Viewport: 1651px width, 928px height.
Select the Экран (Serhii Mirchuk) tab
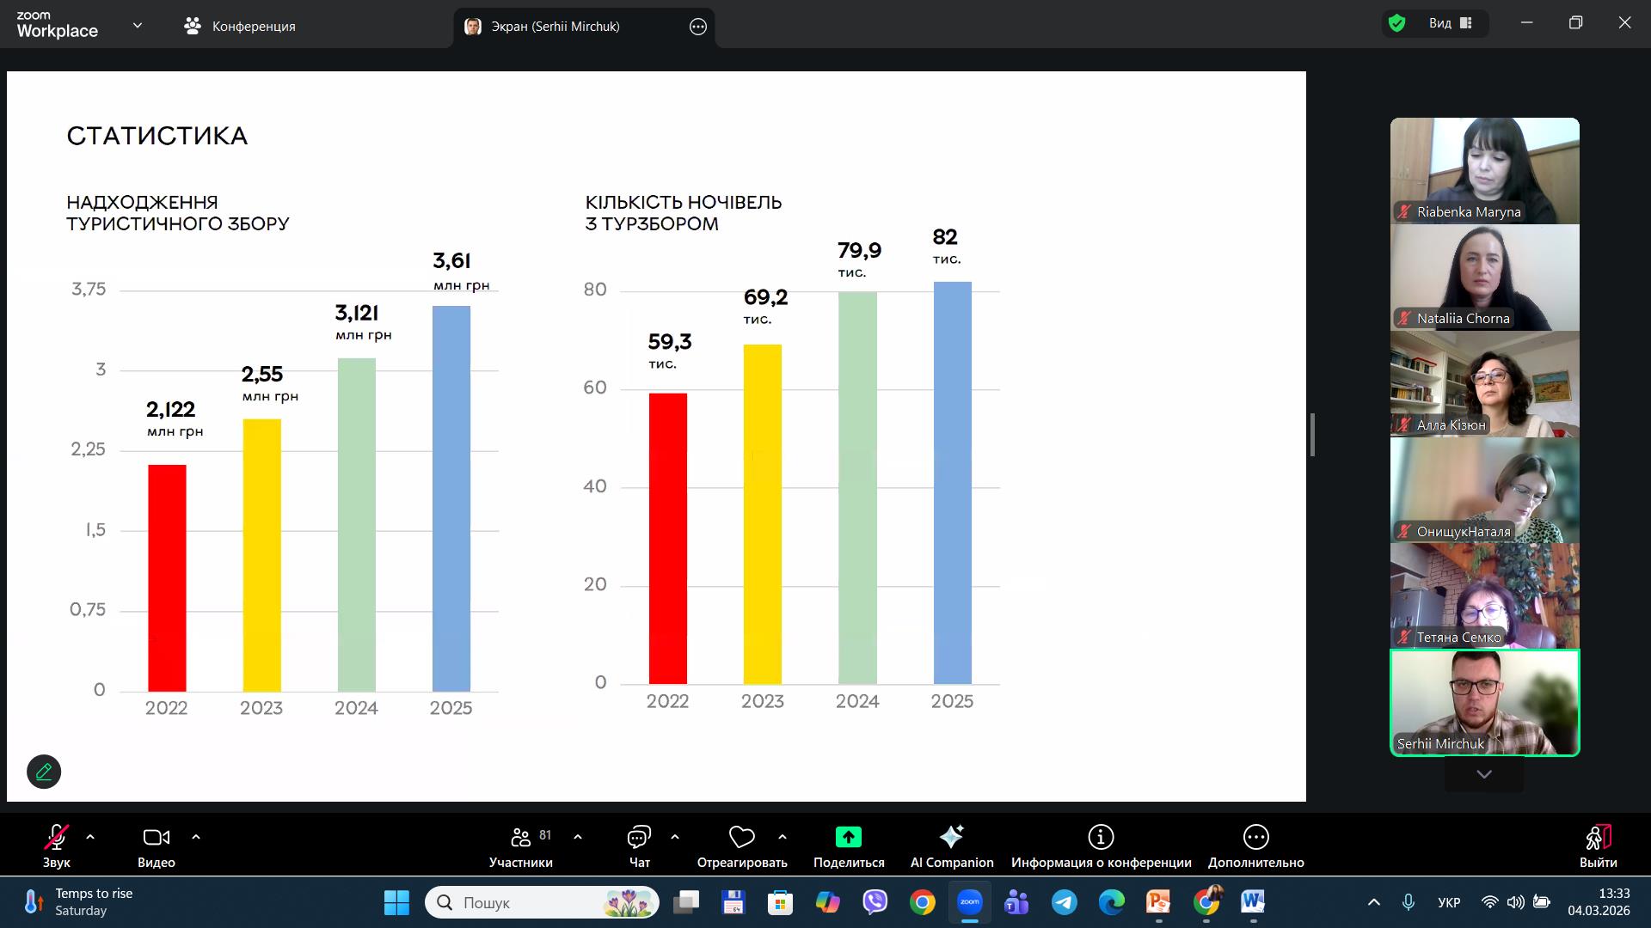(x=555, y=27)
